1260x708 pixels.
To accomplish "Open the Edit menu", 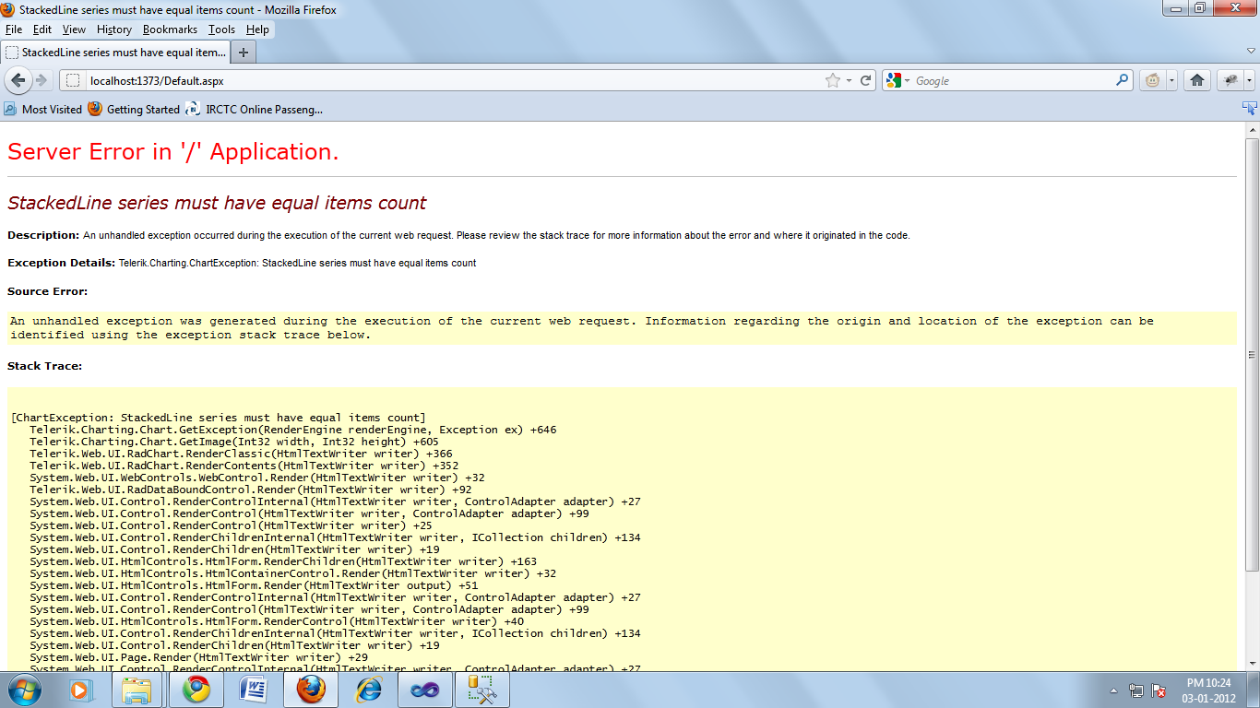I will tap(42, 29).
